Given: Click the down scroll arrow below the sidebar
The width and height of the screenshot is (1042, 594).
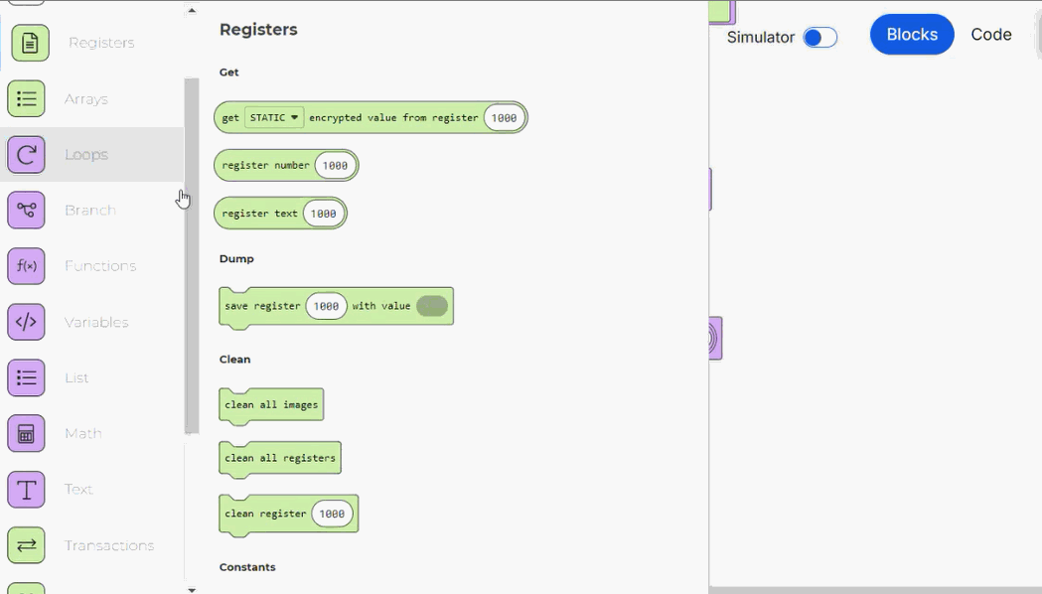Looking at the screenshot, I should tap(192, 589).
